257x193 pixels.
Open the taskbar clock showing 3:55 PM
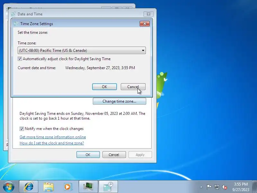[x=241, y=187]
